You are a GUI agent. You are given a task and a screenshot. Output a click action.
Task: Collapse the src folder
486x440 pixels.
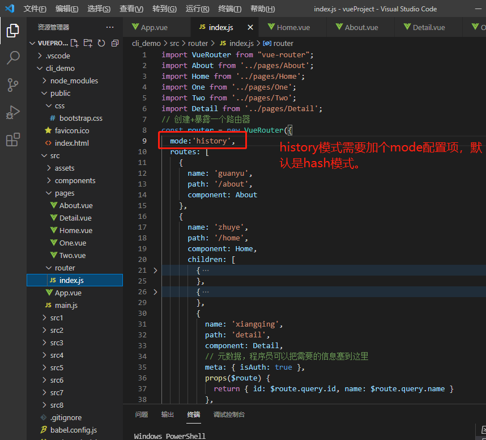pyautogui.click(x=75, y=156)
